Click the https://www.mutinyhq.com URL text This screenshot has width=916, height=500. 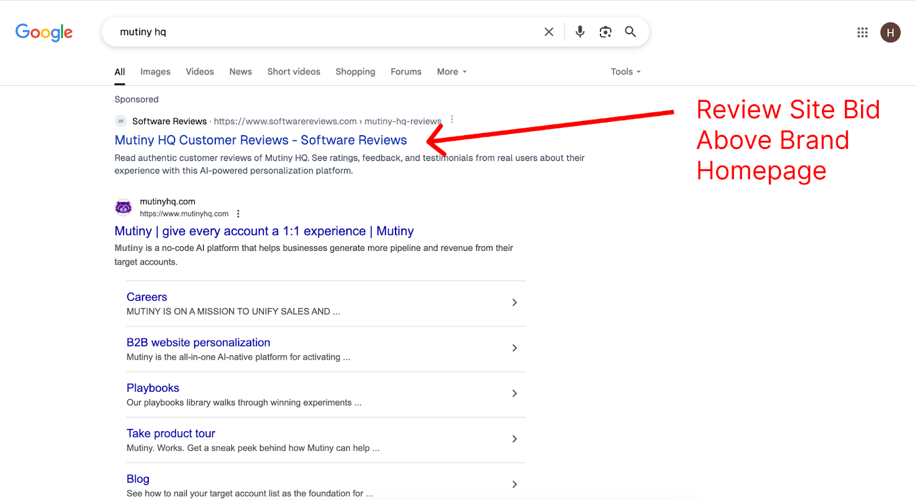tap(184, 214)
